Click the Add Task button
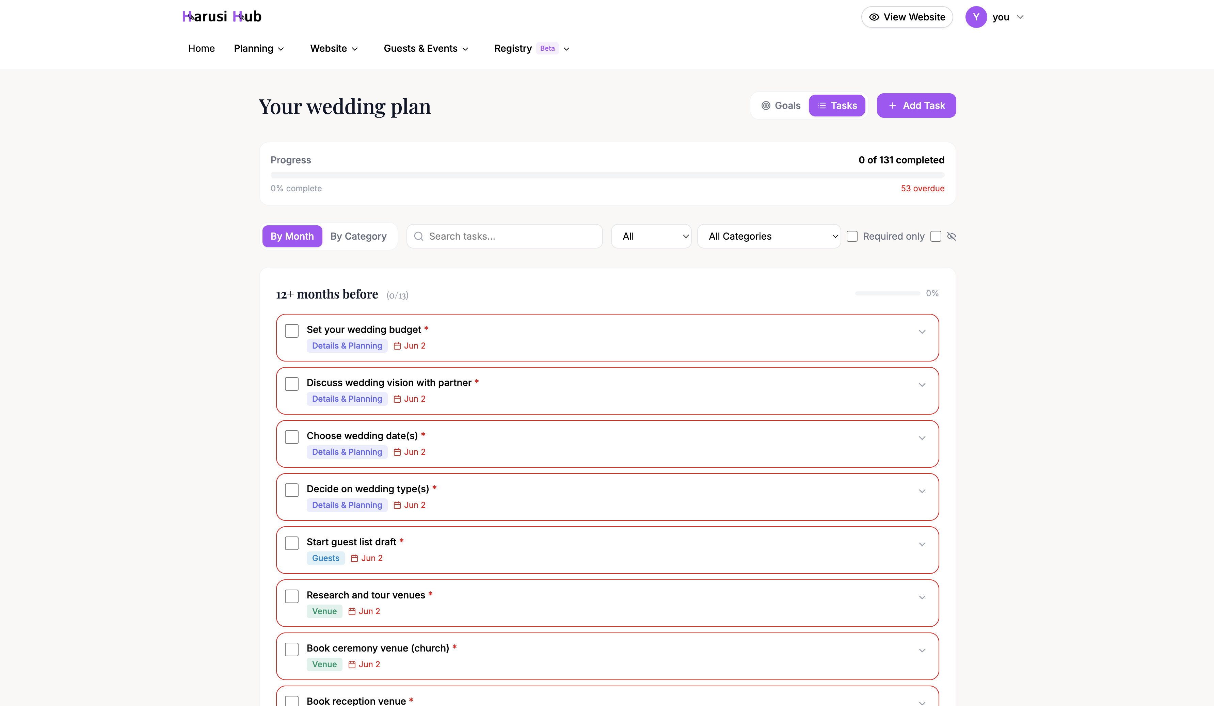The height and width of the screenshot is (706, 1214). tap(916, 106)
